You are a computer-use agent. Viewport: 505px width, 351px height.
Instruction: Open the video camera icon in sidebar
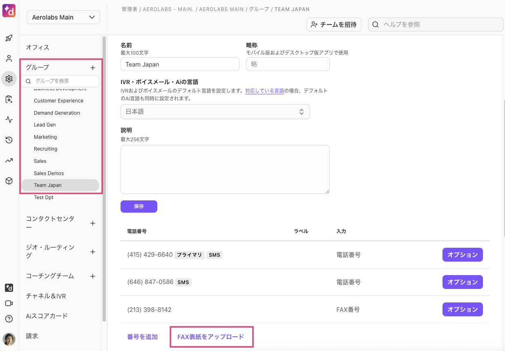coord(9,303)
